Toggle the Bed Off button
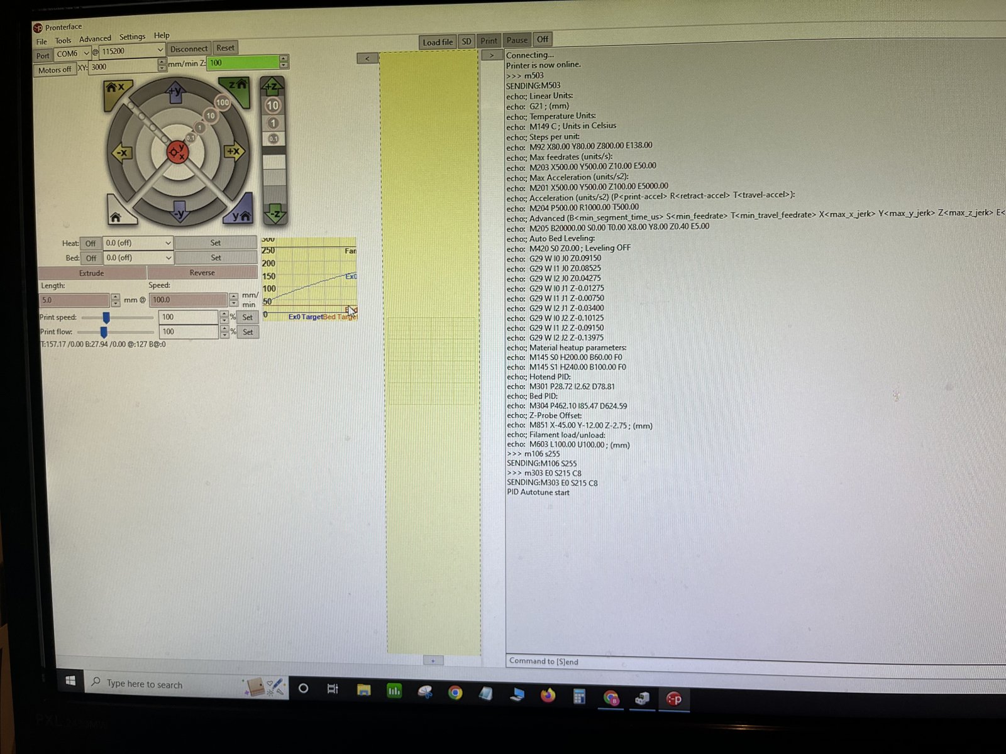Screen dimensions: 1006x754 [x=91, y=258]
